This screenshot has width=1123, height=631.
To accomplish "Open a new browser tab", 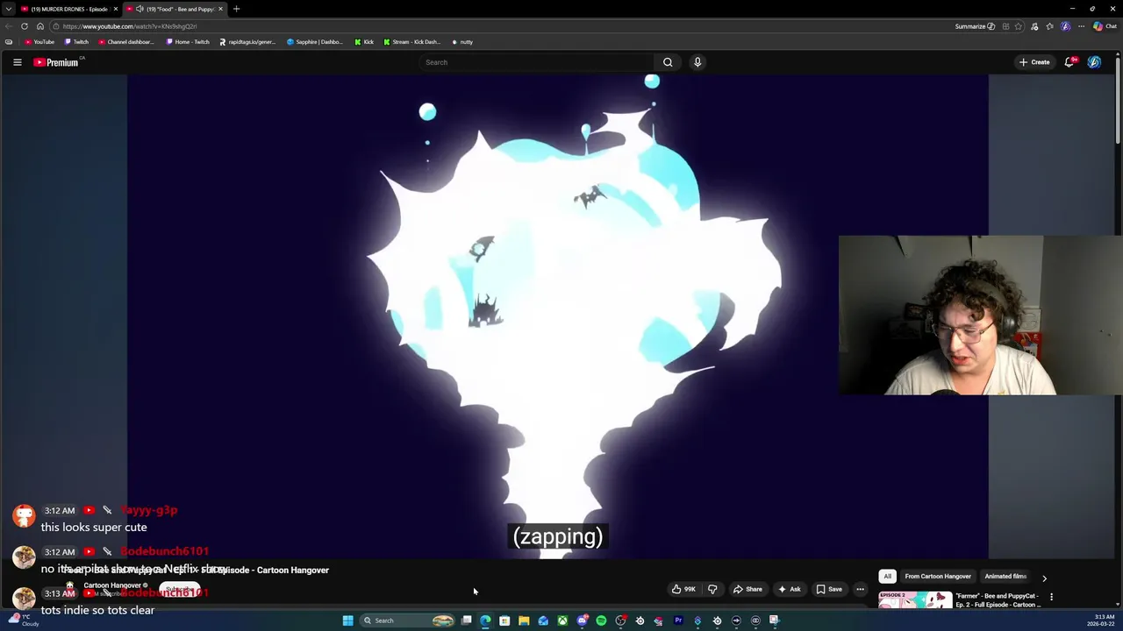I will (x=236, y=9).
